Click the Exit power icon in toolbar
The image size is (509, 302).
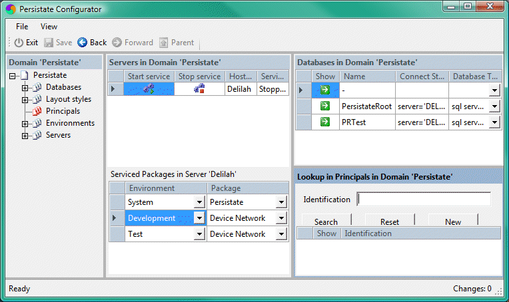point(18,43)
